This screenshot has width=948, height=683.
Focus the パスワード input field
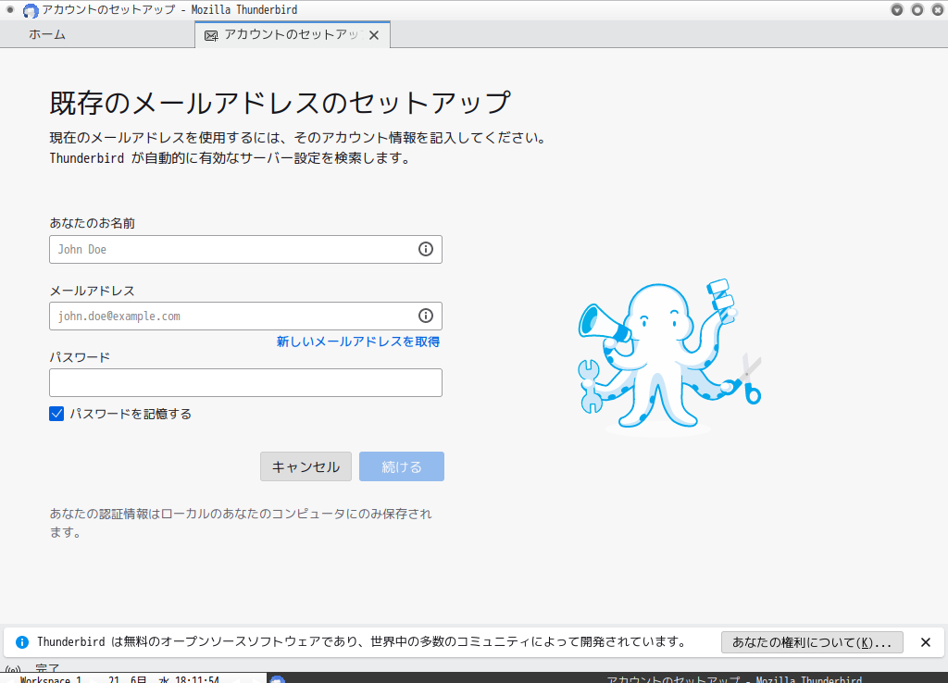tap(245, 382)
